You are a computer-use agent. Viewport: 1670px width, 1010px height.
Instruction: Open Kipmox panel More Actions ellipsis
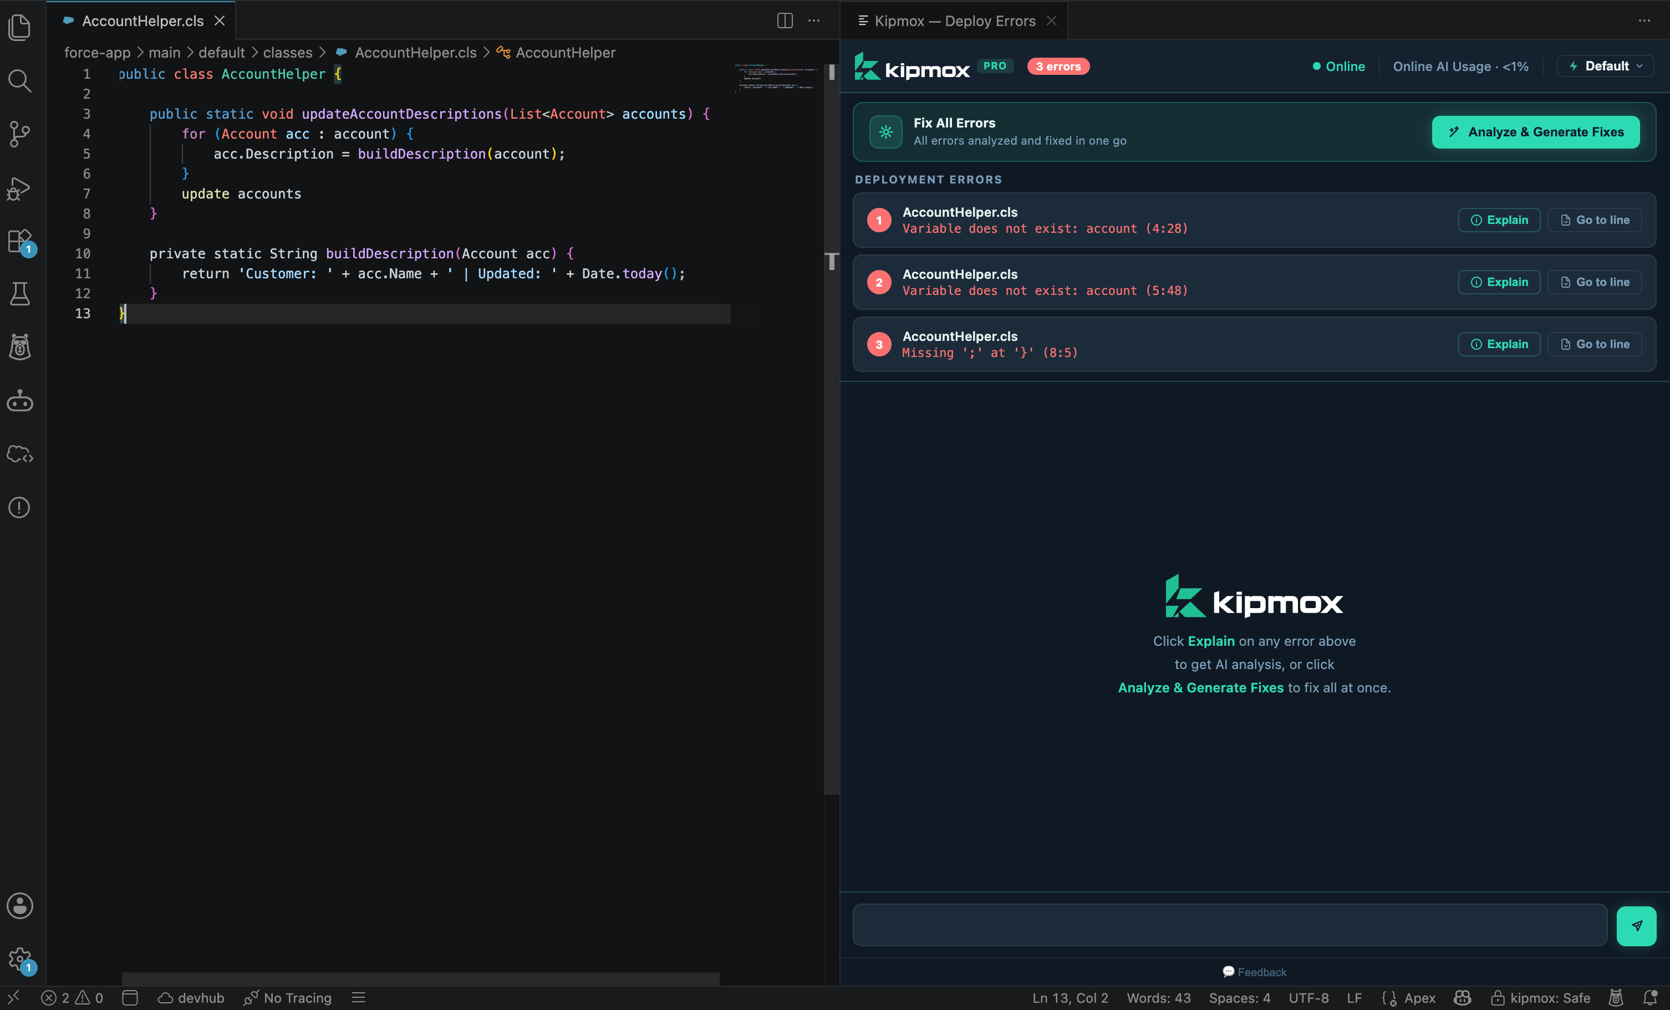(1644, 21)
